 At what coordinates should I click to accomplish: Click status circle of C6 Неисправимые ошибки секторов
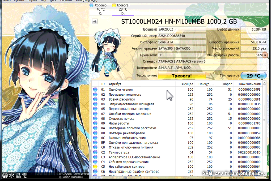tap(95, 172)
